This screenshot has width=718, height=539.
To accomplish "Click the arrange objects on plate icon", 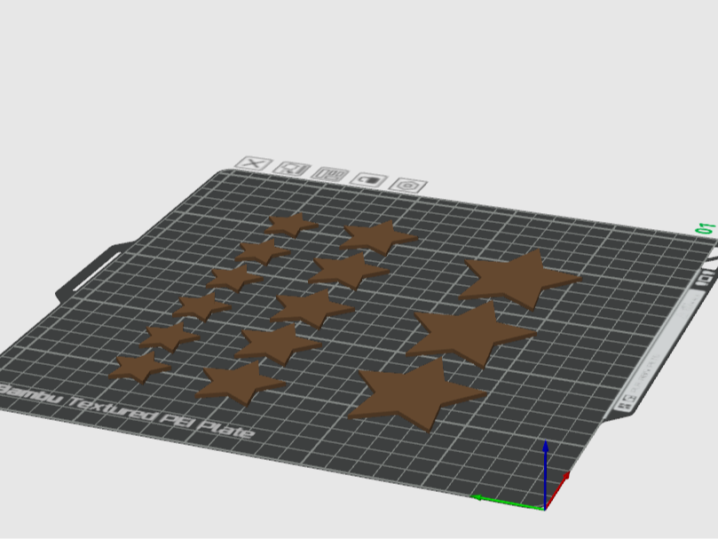I will pyautogui.click(x=330, y=174).
